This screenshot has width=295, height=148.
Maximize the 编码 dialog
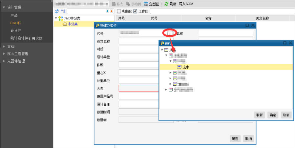(x=285, y=43)
